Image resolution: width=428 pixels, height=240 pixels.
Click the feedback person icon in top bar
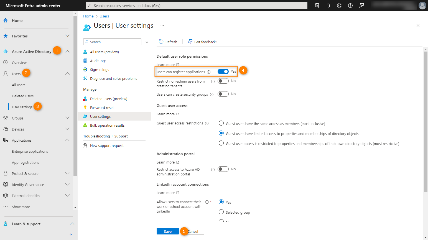pyautogui.click(x=361, y=6)
